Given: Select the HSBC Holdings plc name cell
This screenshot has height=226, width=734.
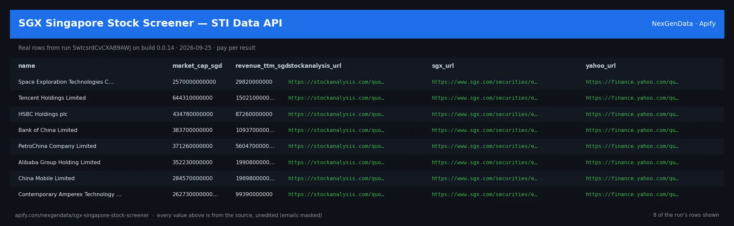Looking at the screenshot, I should [43, 114].
